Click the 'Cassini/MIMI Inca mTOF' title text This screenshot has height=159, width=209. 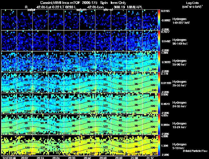[60, 3]
